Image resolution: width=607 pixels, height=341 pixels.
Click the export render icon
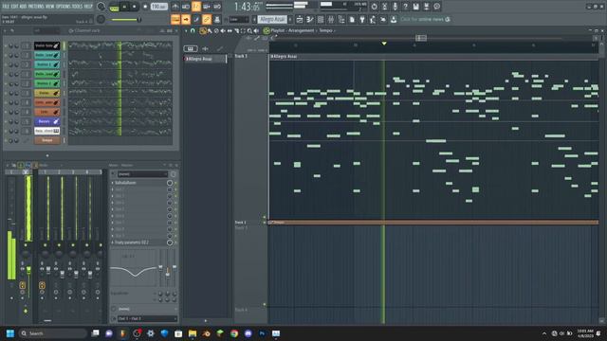pyautogui.click(x=426, y=7)
